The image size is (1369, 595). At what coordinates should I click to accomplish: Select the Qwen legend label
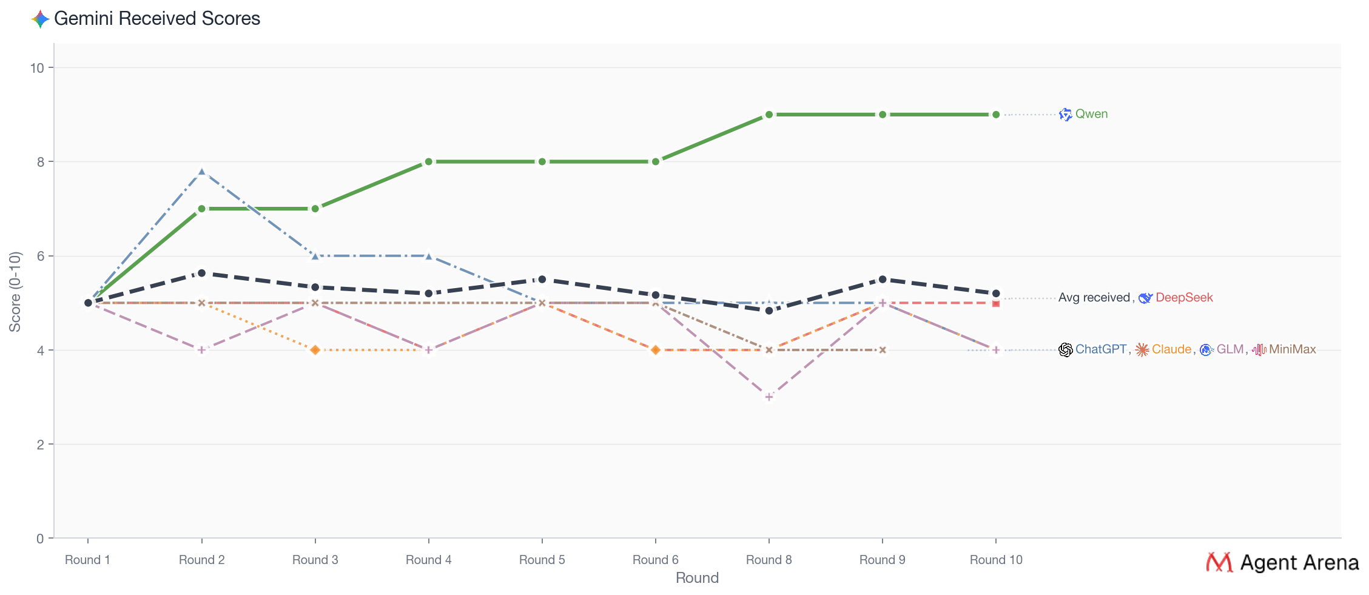tap(1091, 114)
